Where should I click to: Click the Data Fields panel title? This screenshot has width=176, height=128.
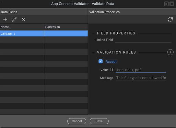point(9,12)
